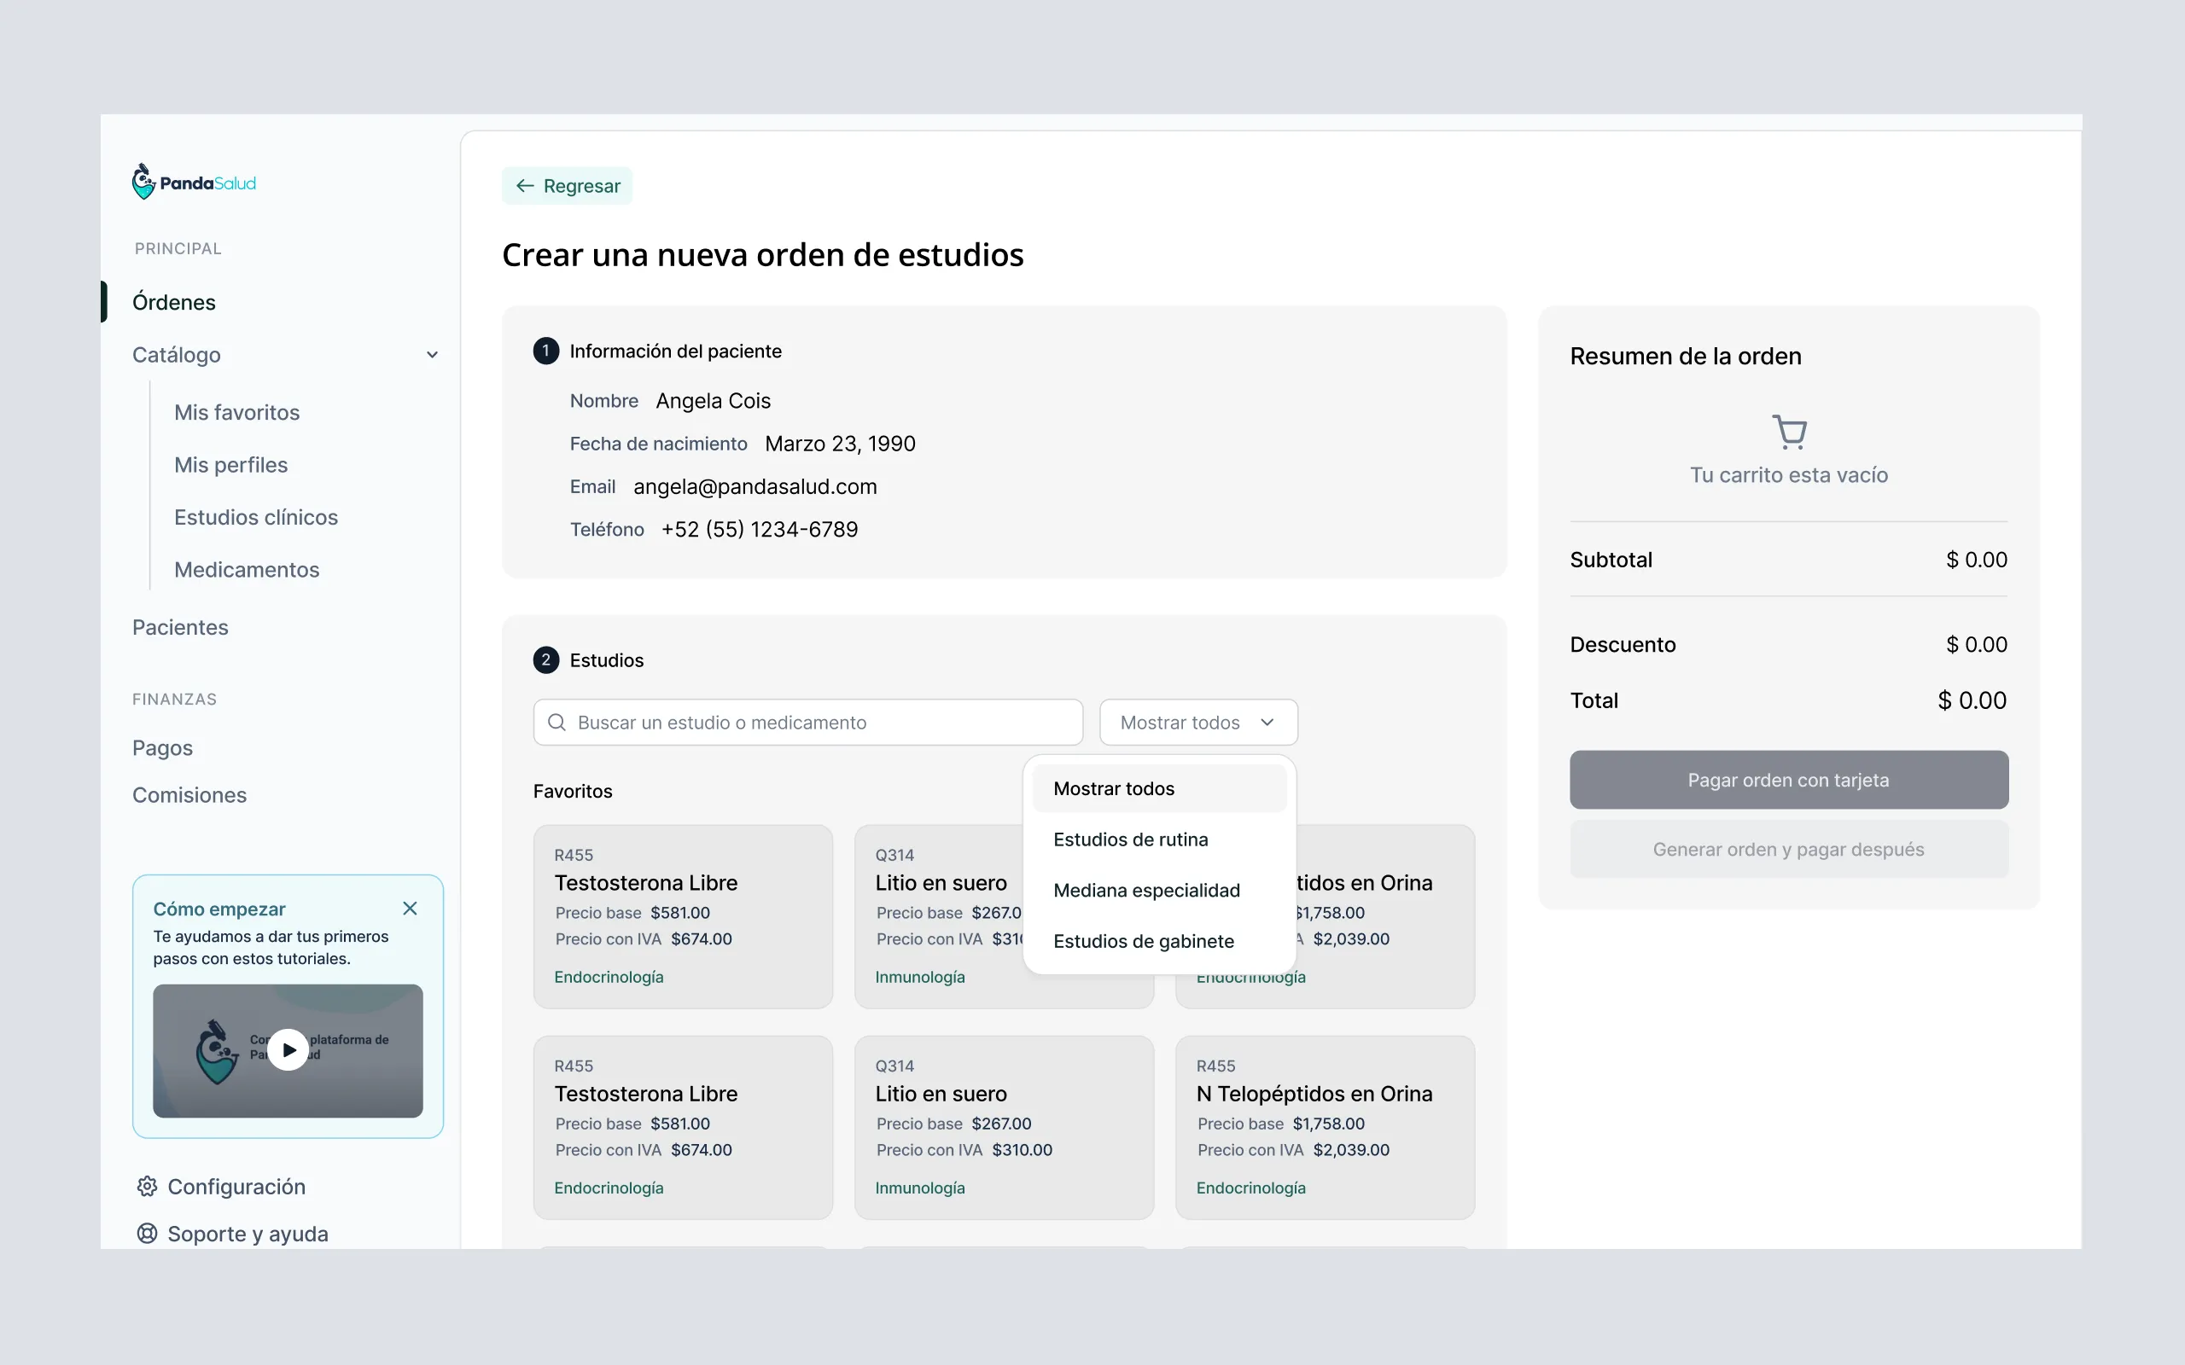Choose Mediana especialidad filter option
The width and height of the screenshot is (2185, 1365).
[x=1146, y=890]
